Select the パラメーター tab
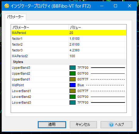The width and height of the screenshot is (139, 134). (x=16, y=17)
